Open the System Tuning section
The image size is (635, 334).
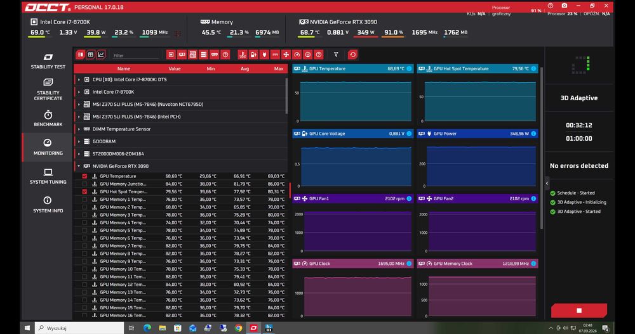(x=48, y=176)
